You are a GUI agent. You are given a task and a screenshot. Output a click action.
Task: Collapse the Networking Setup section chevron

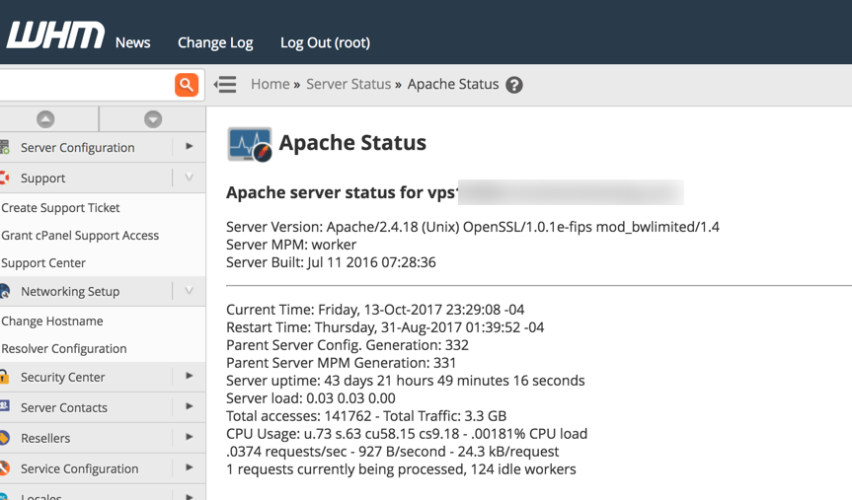189,291
